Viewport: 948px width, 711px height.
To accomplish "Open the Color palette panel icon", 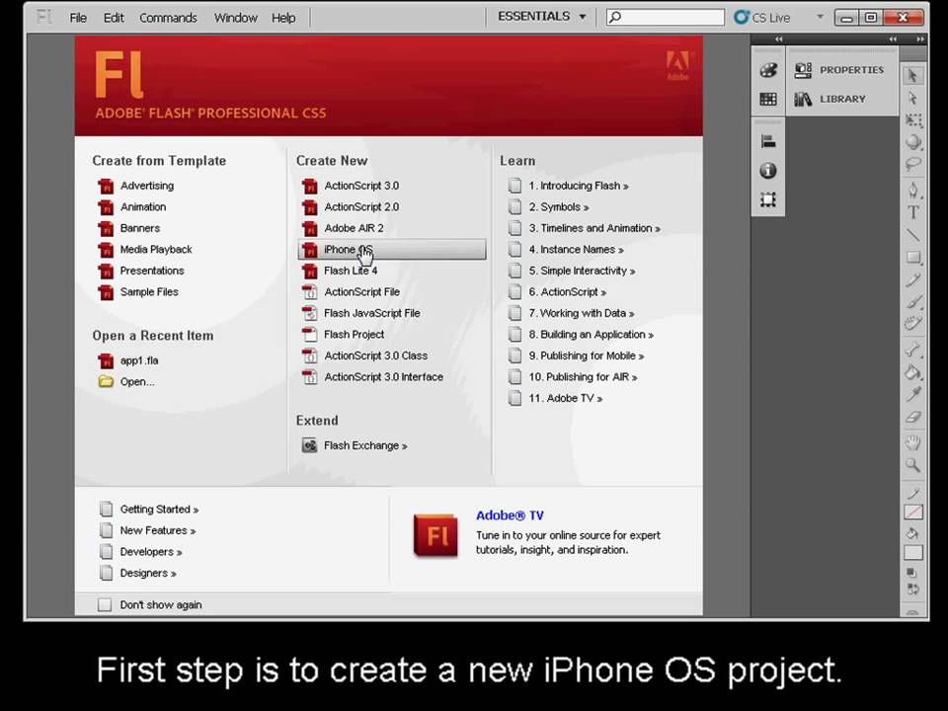I will pyautogui.click(x=768, y=70).
